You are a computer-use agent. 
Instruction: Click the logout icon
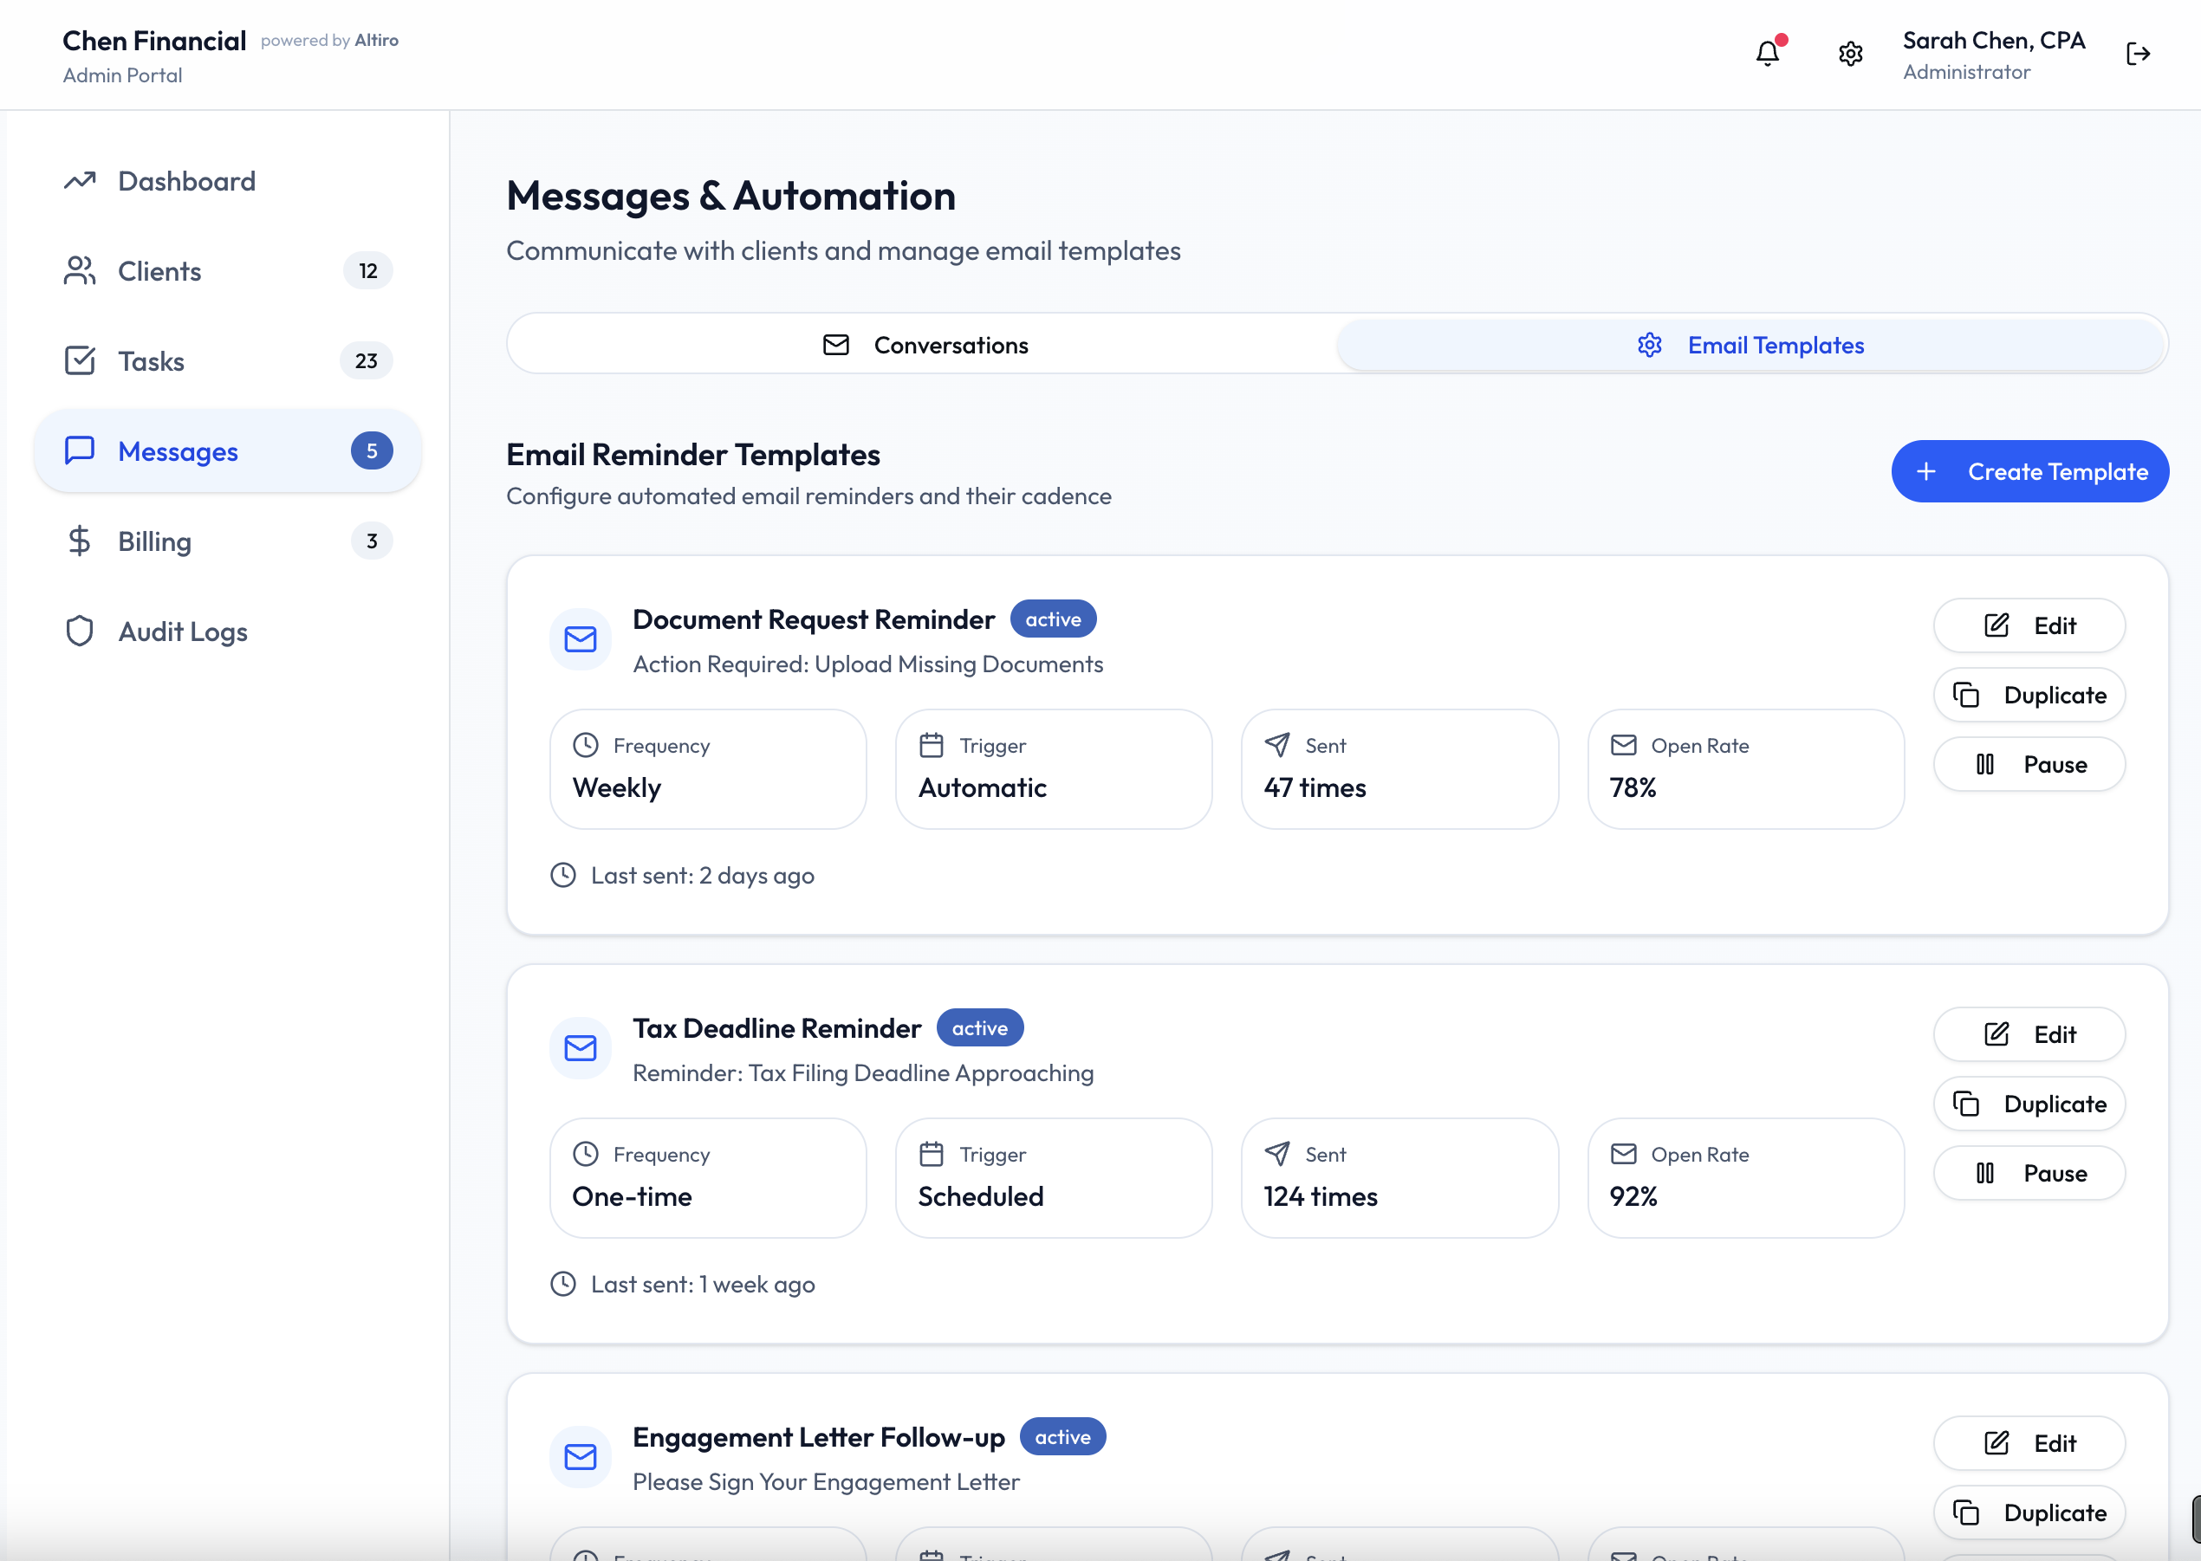point(2139,54)
